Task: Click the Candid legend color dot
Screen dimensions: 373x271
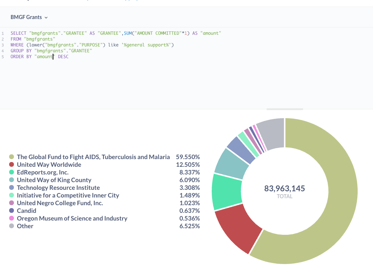Action: 12,211
